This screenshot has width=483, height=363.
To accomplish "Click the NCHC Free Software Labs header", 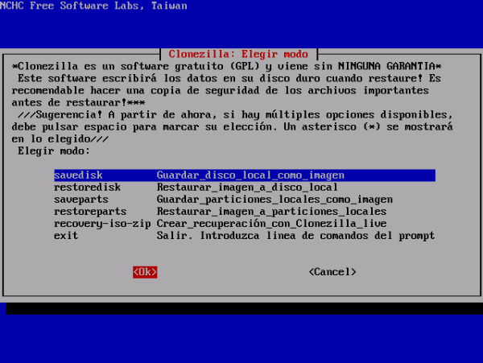I will (x=93, y=6).
